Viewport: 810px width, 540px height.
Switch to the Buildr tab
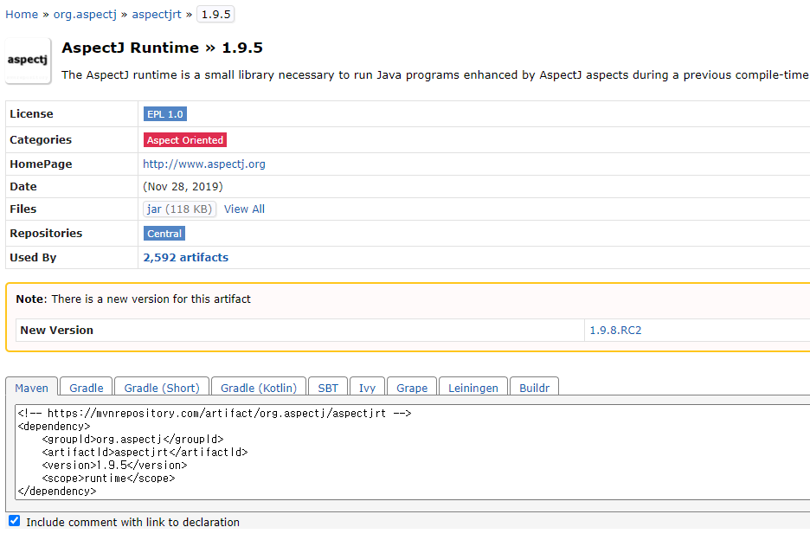[x=534, y=388]
